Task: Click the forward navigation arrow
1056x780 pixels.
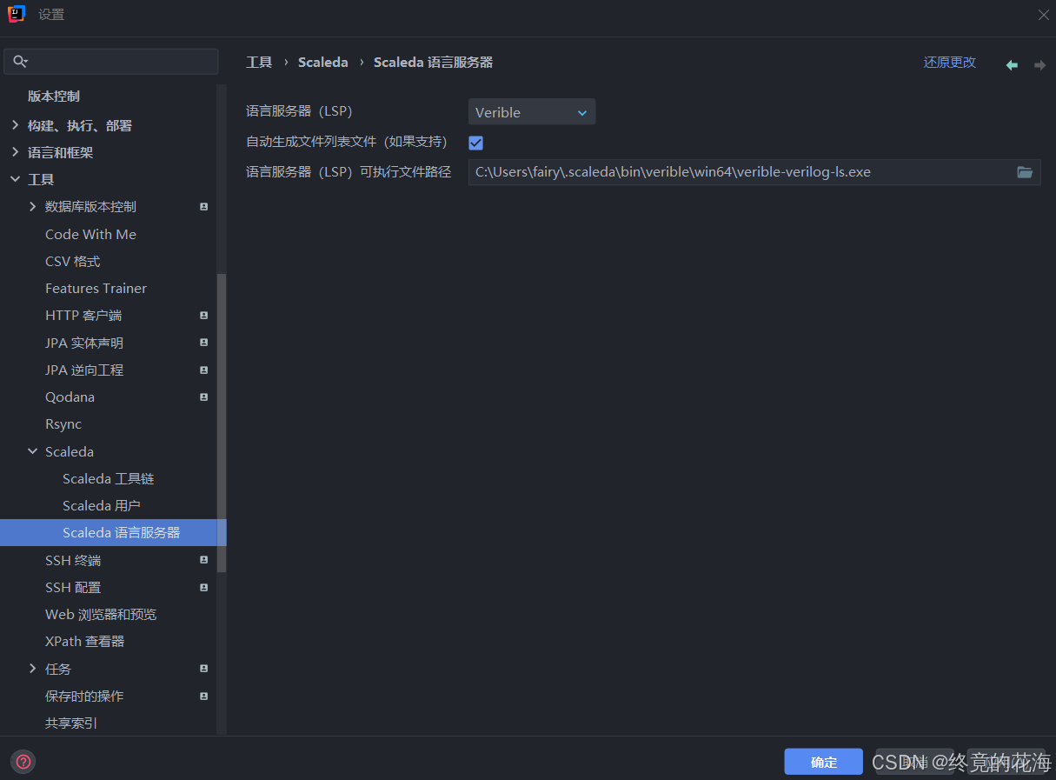Action: point(1039,64)
